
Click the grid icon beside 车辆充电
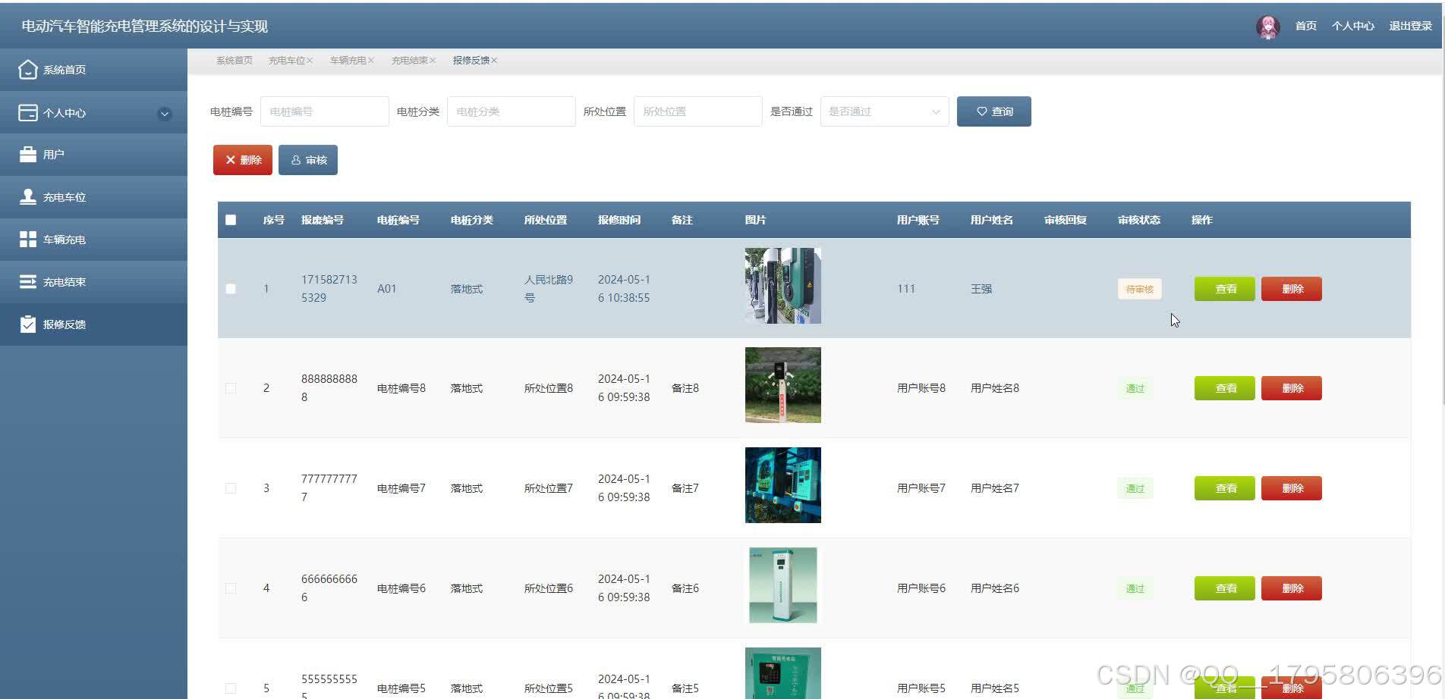[x=28, y=240]
